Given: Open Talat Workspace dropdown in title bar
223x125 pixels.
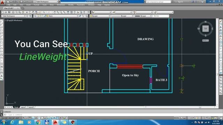Looking at the screenshot, I should [x=46, y=2].
